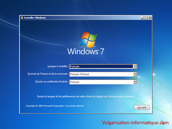The height and width of the screenshot is (129, 172).
Task: Click the Installer Windows title bar text
Action: 35,18
